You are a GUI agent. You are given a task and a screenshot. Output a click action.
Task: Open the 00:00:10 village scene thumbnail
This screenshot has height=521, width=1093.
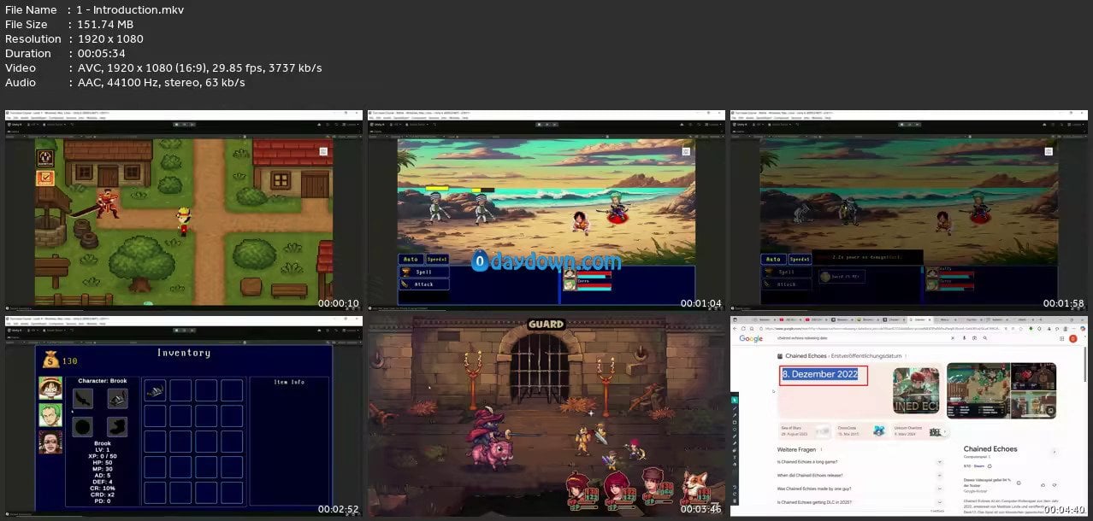[183, 209]
